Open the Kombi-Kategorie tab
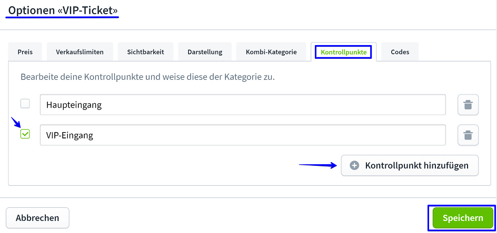The height and width of the screenshot is (233, 497). [x=271, y=52]
